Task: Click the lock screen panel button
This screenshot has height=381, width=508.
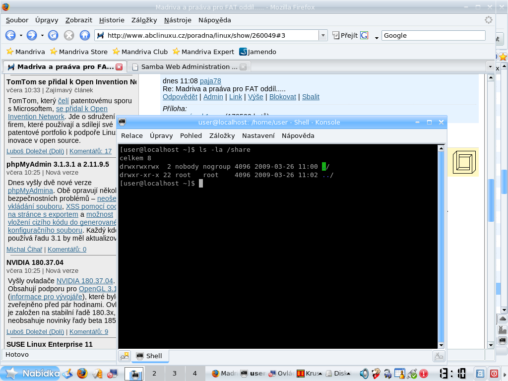Action: 480,374
